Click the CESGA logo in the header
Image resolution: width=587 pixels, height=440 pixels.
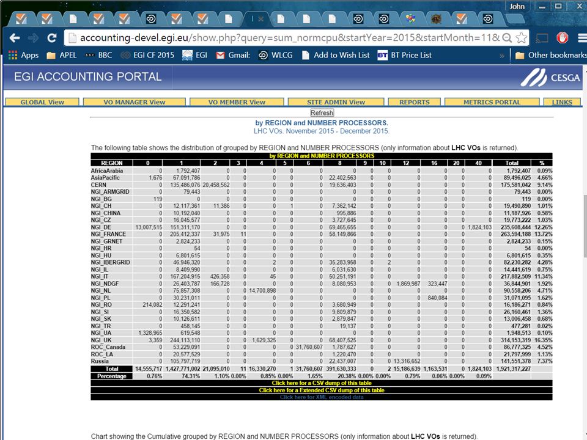point(550,78)
